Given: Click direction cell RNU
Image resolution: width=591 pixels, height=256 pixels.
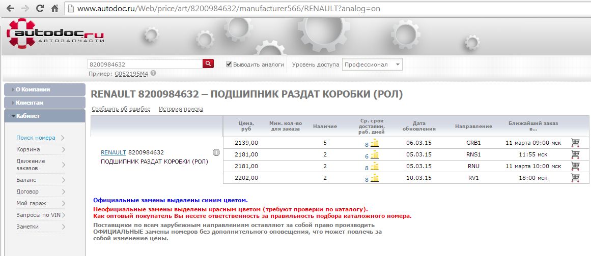Looking at the screenshot, I should pyautogui.click(x=473, y=166).
